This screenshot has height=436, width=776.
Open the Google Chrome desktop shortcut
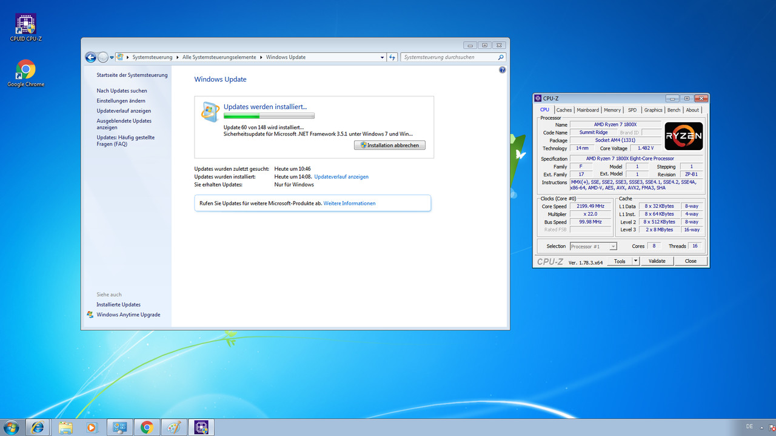pos(25,73)
